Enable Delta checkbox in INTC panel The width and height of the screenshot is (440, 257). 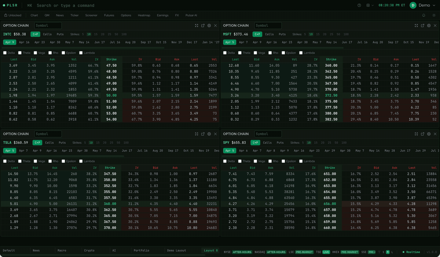click(x=5, y=53)
